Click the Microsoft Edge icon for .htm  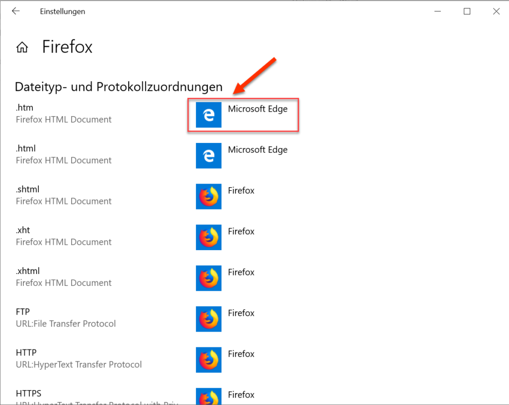pos(208,115)
